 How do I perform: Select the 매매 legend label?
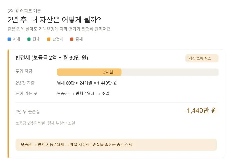coord(16,39)
